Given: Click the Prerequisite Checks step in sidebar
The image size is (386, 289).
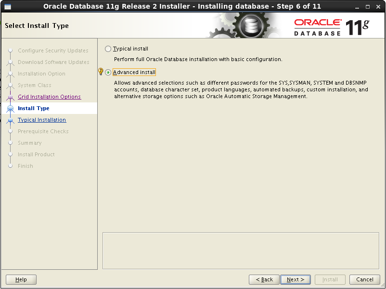Looking at the screenshot, I should click(43, 131).
